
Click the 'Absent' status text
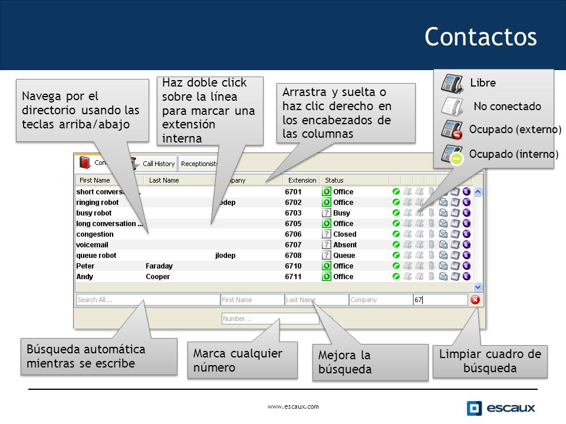345,245
